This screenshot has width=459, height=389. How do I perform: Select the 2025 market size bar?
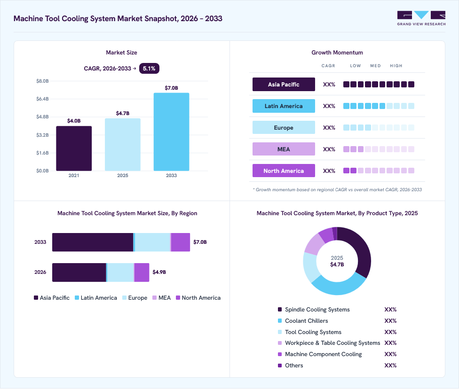pos(123,145)
